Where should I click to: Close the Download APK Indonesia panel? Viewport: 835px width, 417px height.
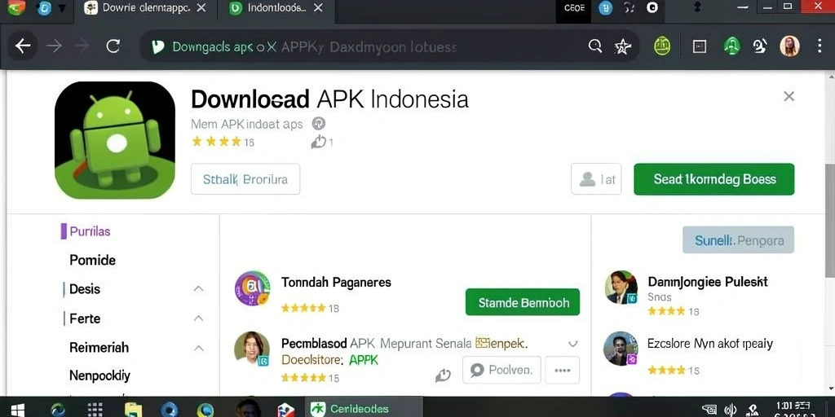click(x=789, y=96)
